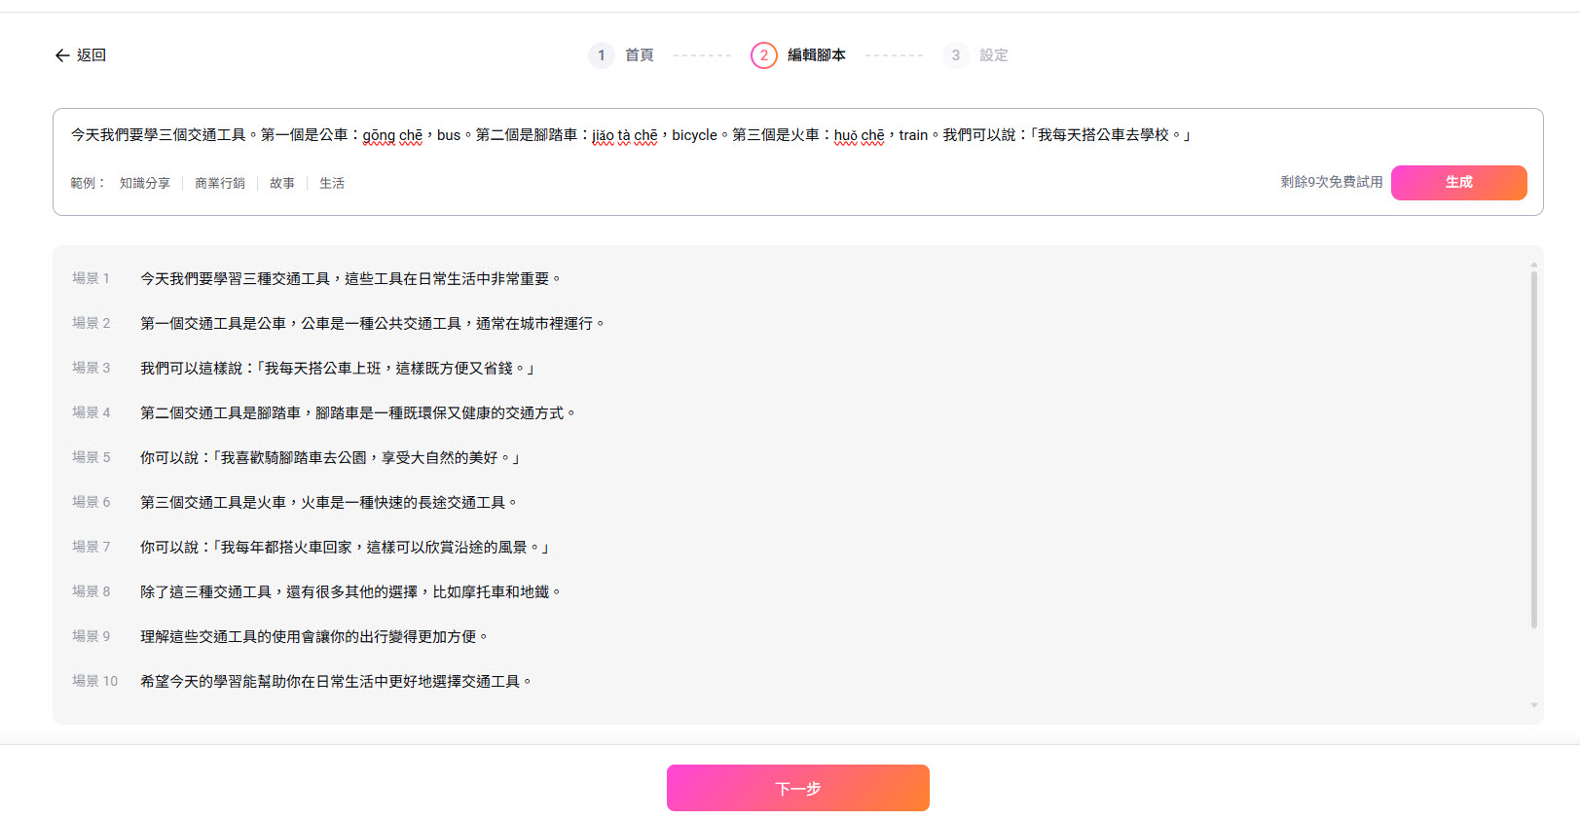Choose the 商業行銷 example
Screen dimensions: 1580x820
[220, 183]
